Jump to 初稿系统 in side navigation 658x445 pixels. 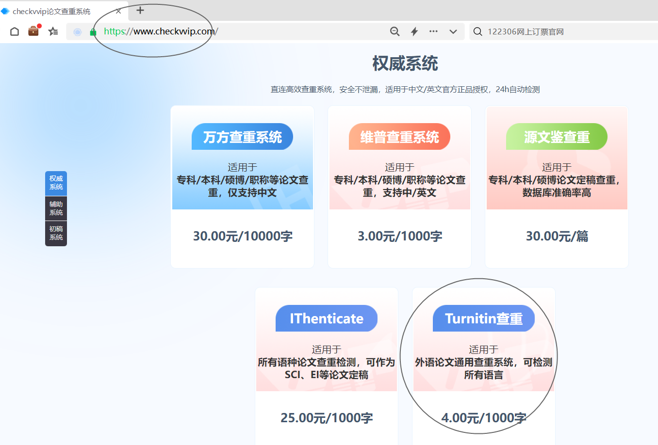[x=56, y=233]
